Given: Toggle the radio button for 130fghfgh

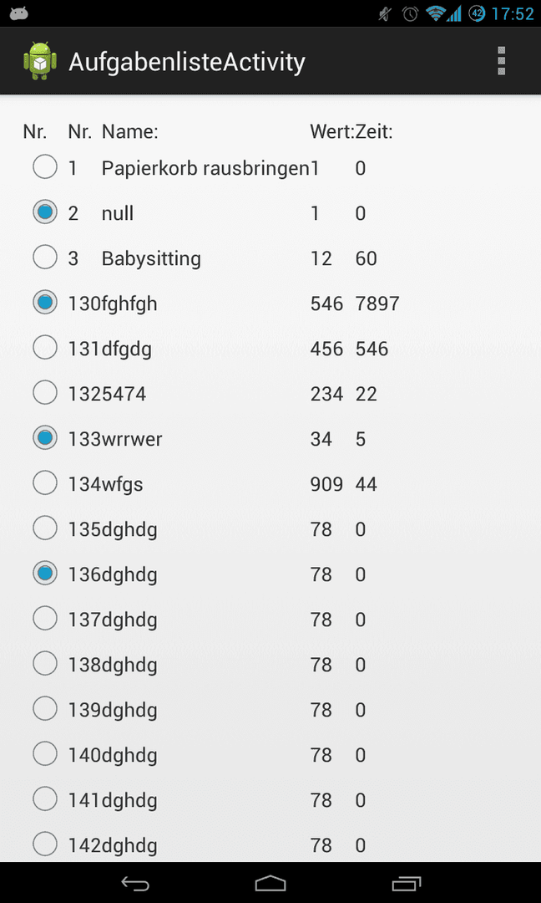Looking at the screenshot, I should [x=45, y=303].
